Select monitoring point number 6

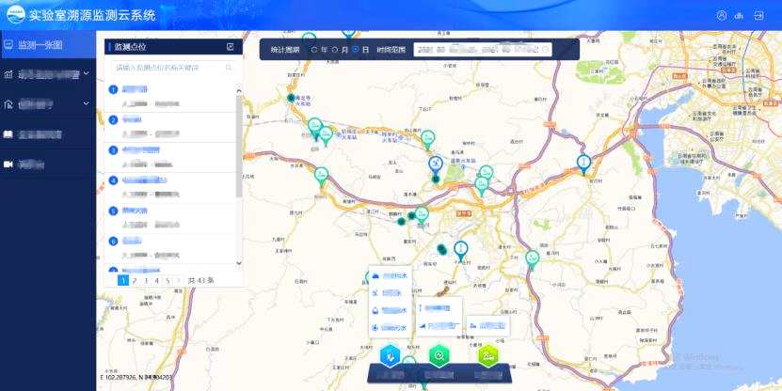click(x=169, y=248)
